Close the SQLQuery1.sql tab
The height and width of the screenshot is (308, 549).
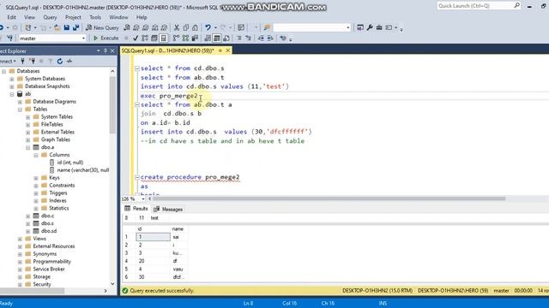(x=228, y=50)
